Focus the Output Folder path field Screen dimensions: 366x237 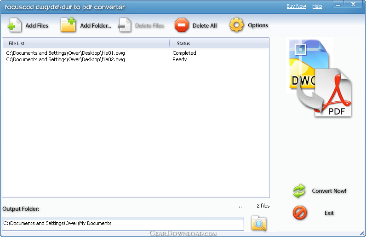123,224
